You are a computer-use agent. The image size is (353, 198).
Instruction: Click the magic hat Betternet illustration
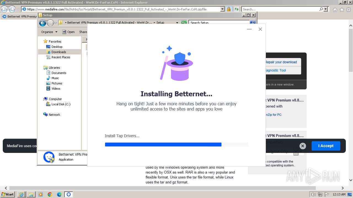(x=176, y=64)
